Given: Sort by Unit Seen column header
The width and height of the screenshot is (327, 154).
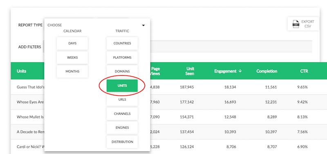Looking at the screenshot, I should click(x=190, y=71).
